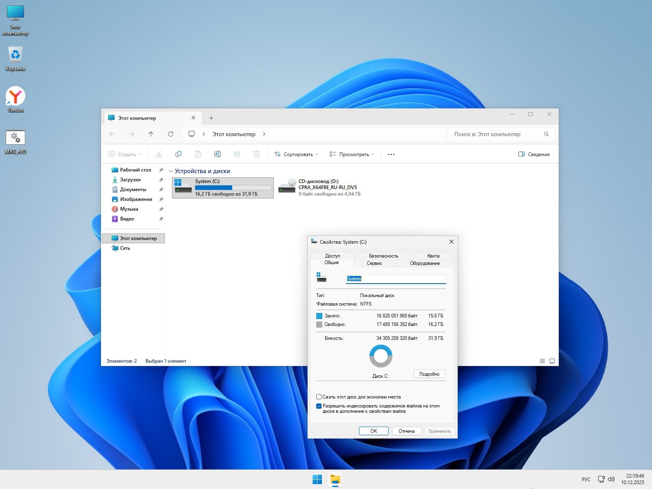Switch to large thumbnails view icon in status bar
Viewport: 652px width, 489px height.
pyautogui.click(x=552, y=361)
